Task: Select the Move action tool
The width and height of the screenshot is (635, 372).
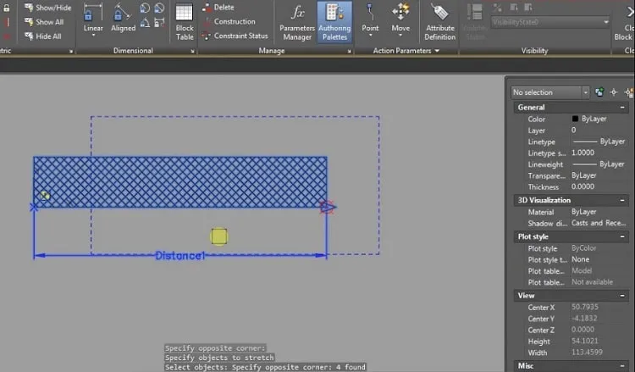Action: [x=400, y=19]
